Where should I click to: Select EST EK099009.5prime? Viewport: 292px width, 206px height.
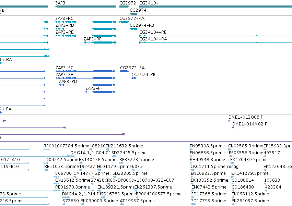coord(99,201)
